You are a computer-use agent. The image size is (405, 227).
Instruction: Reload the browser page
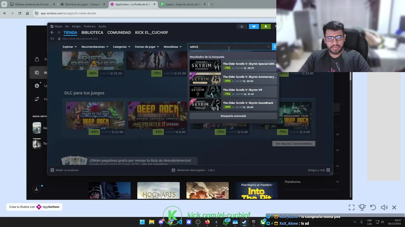[20, 13]
